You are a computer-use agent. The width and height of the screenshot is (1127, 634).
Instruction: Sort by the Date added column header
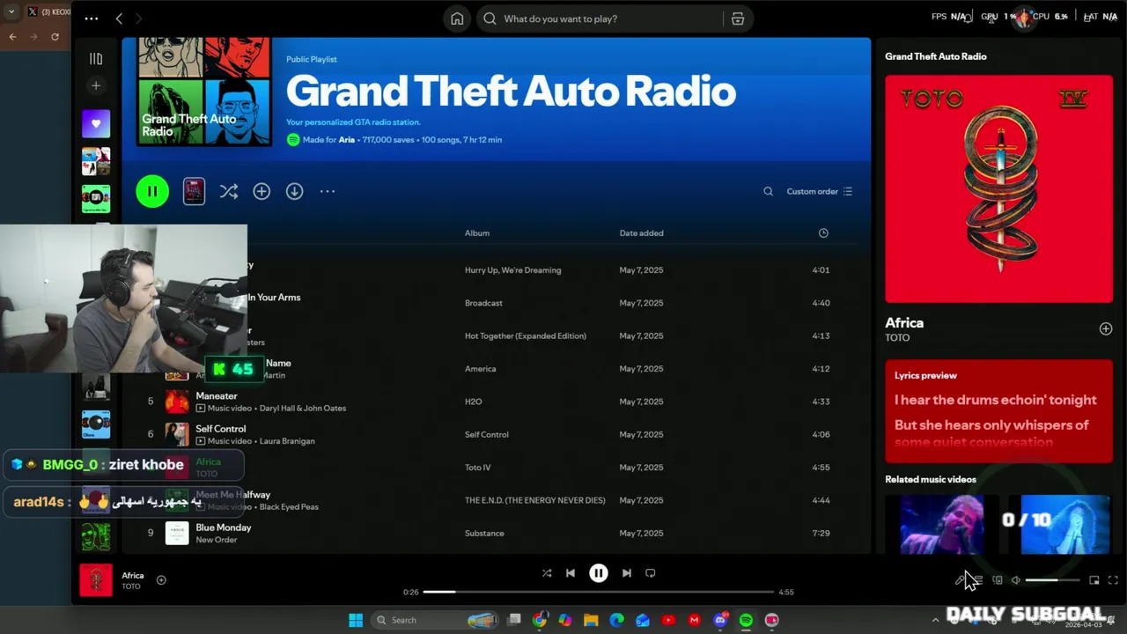click(641, 233)
